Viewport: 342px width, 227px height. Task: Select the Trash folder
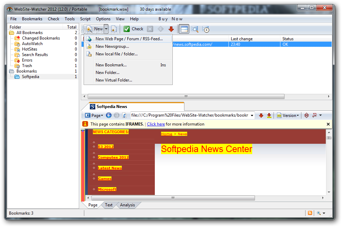pyautogui.click(x=27, y=66)
